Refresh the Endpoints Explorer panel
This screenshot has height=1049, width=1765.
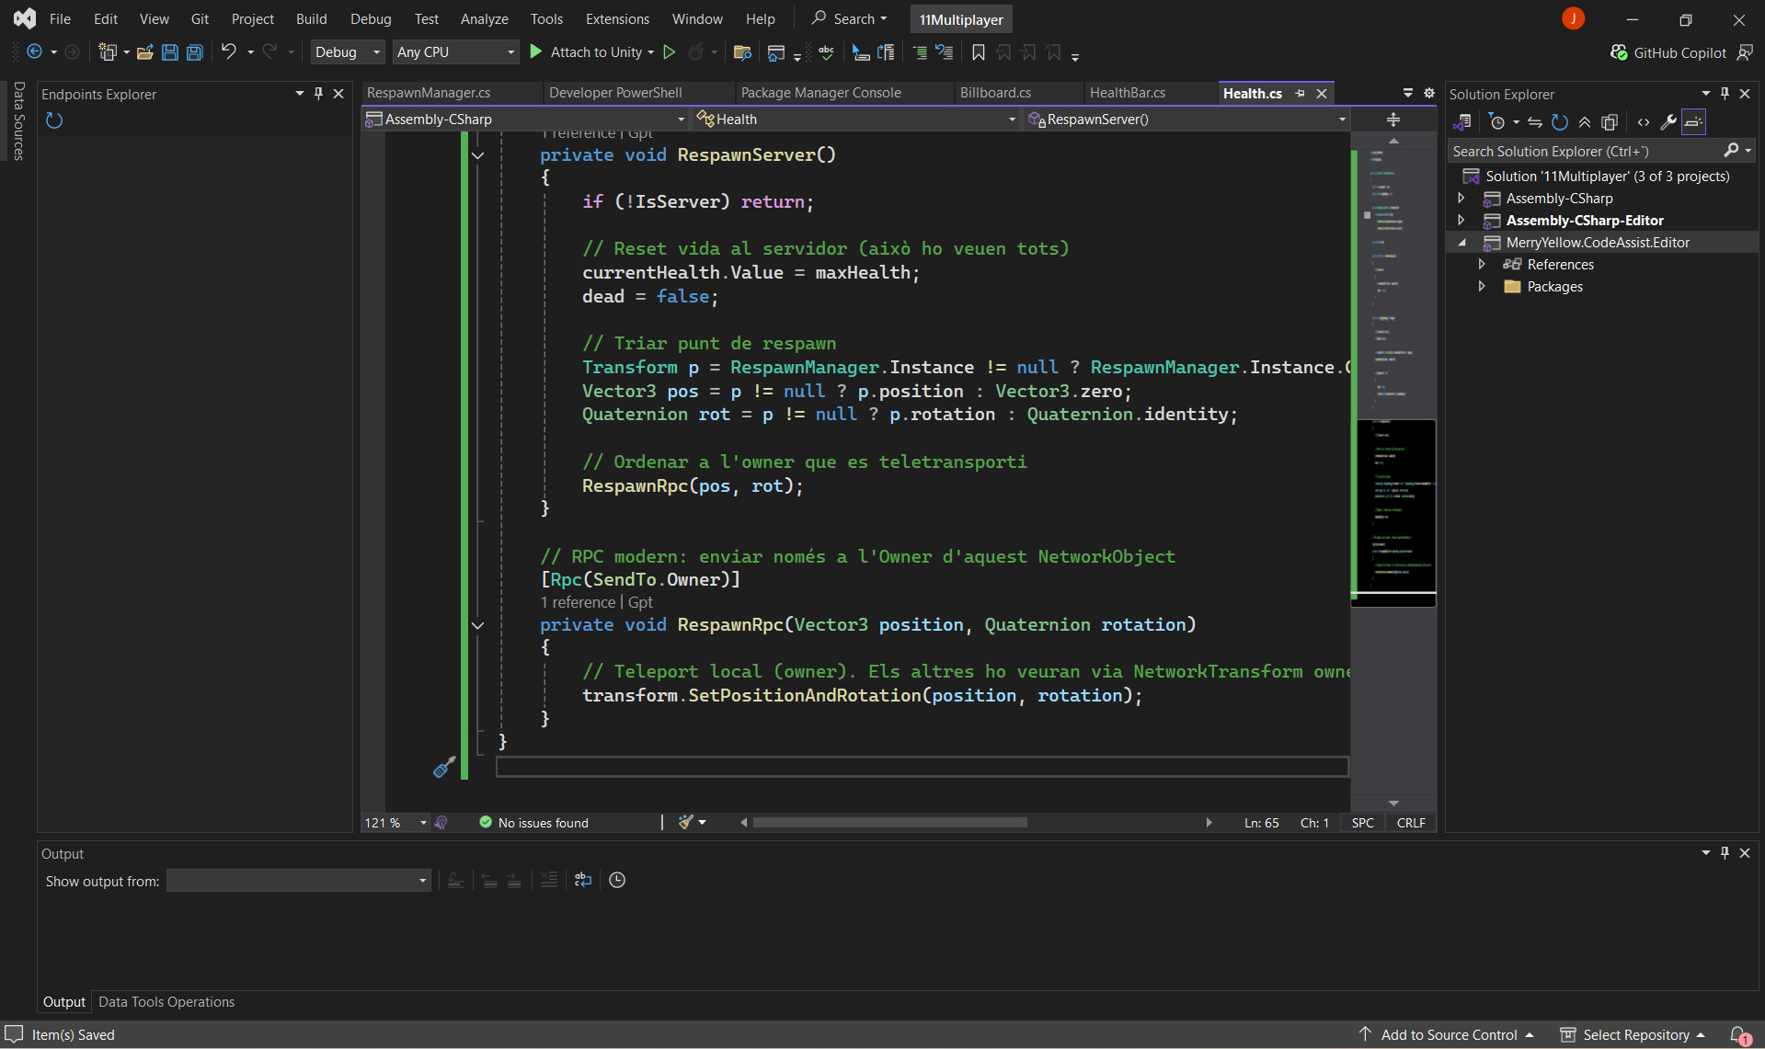click(54, 120)
